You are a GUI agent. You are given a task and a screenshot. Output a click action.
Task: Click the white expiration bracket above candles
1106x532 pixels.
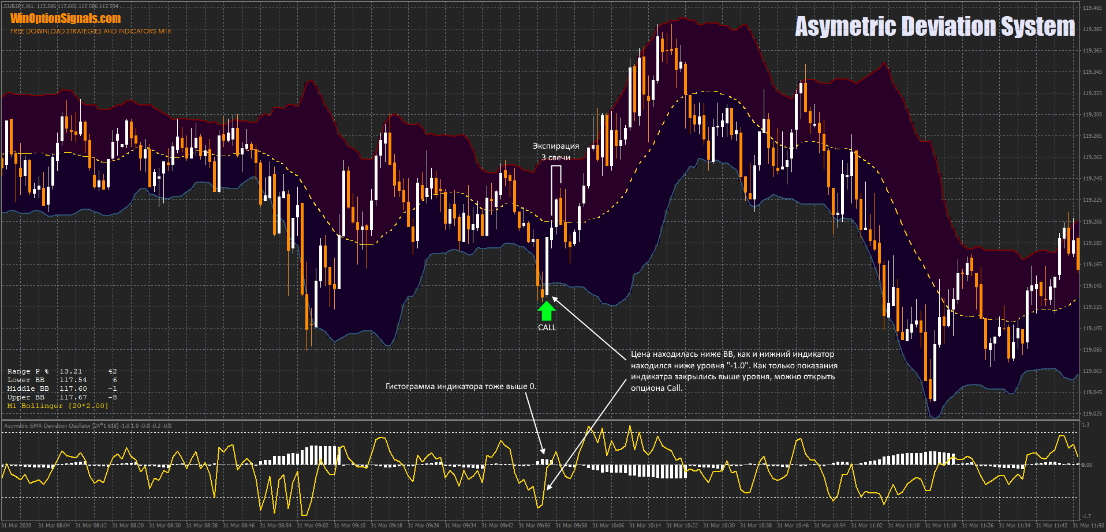pos(555,168)
